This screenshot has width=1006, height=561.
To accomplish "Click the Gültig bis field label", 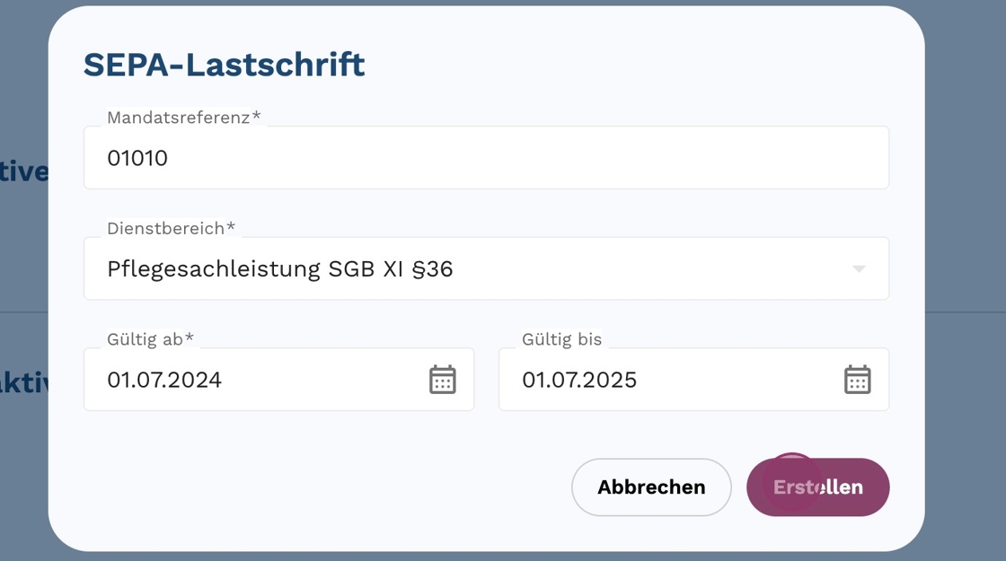I will pyautogui.click(x=561, y=339).
